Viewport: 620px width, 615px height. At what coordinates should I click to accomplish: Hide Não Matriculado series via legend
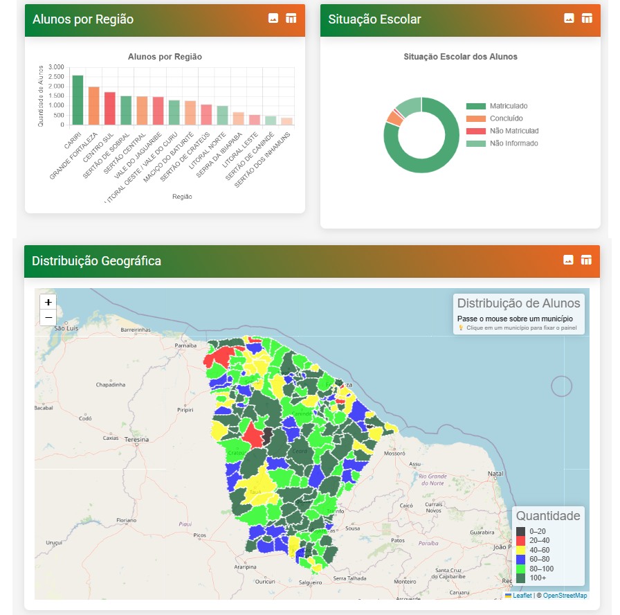(513, 131)
